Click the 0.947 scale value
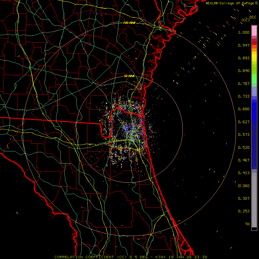The image size is (259, 259). pyautogui.click(x=244, y=45)
